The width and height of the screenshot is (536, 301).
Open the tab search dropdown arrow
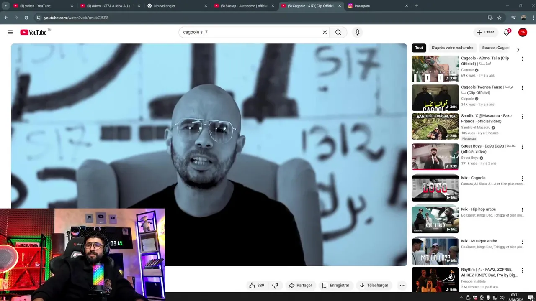tap(5, 6)
